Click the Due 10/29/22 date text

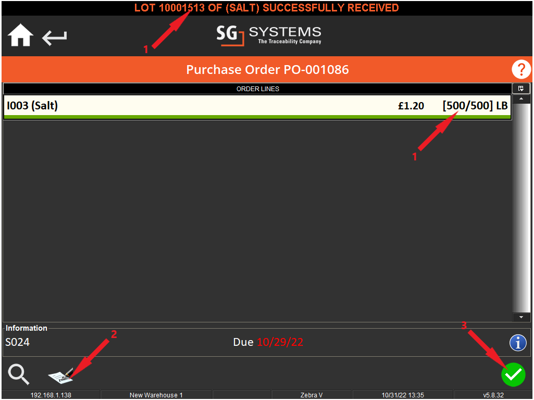pos(268,342)
